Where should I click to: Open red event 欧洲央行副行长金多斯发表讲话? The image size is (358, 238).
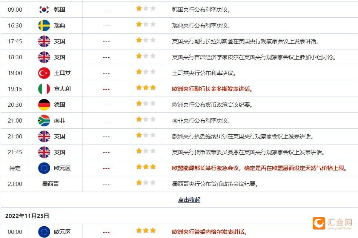(212, 89)
